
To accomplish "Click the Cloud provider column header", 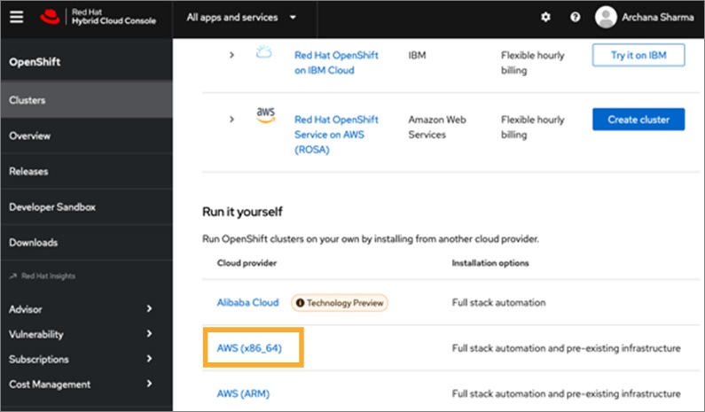I will 247,263.
